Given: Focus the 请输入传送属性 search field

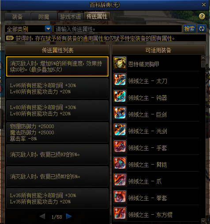Looking at the screenshot, I should (118, 29).
